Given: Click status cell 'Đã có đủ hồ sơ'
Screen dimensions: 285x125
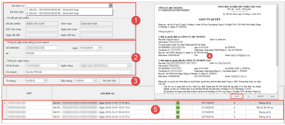Looking at the screenshot, I should pos(265,107).
